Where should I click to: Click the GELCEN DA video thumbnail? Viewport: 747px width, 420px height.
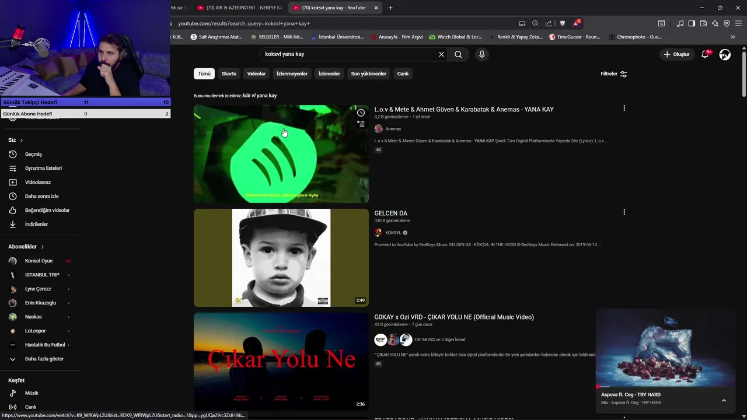click(x=281, y=258)
